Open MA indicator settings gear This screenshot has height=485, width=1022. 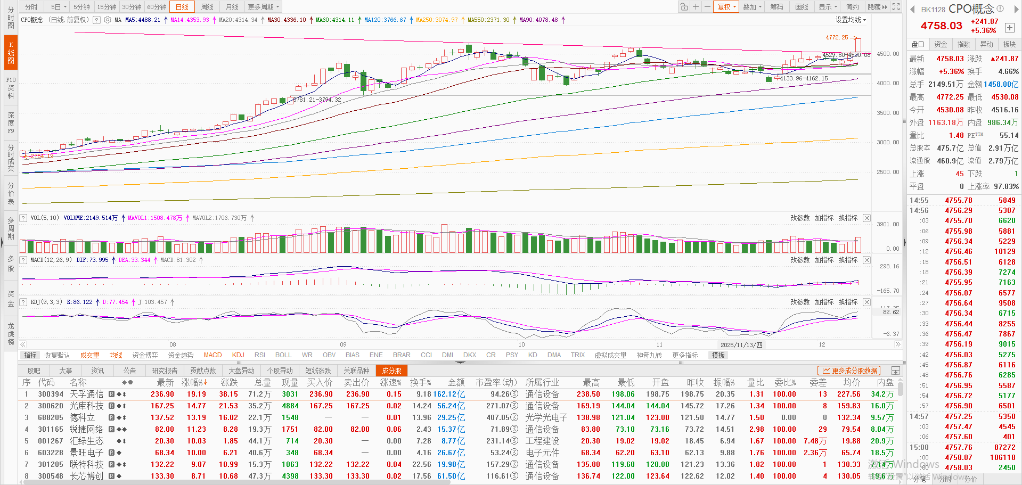tap(108, 20)
